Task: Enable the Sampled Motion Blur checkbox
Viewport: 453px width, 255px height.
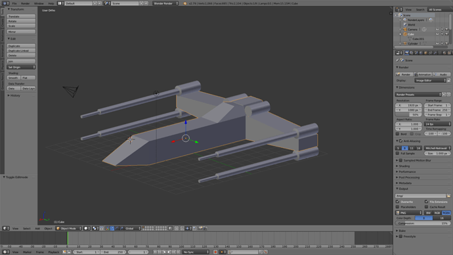Action: click(400, 160)
